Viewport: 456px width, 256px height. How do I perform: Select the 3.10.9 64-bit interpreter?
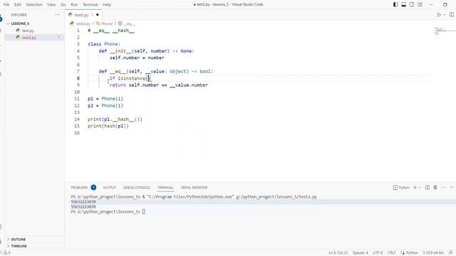pos(433,253)
